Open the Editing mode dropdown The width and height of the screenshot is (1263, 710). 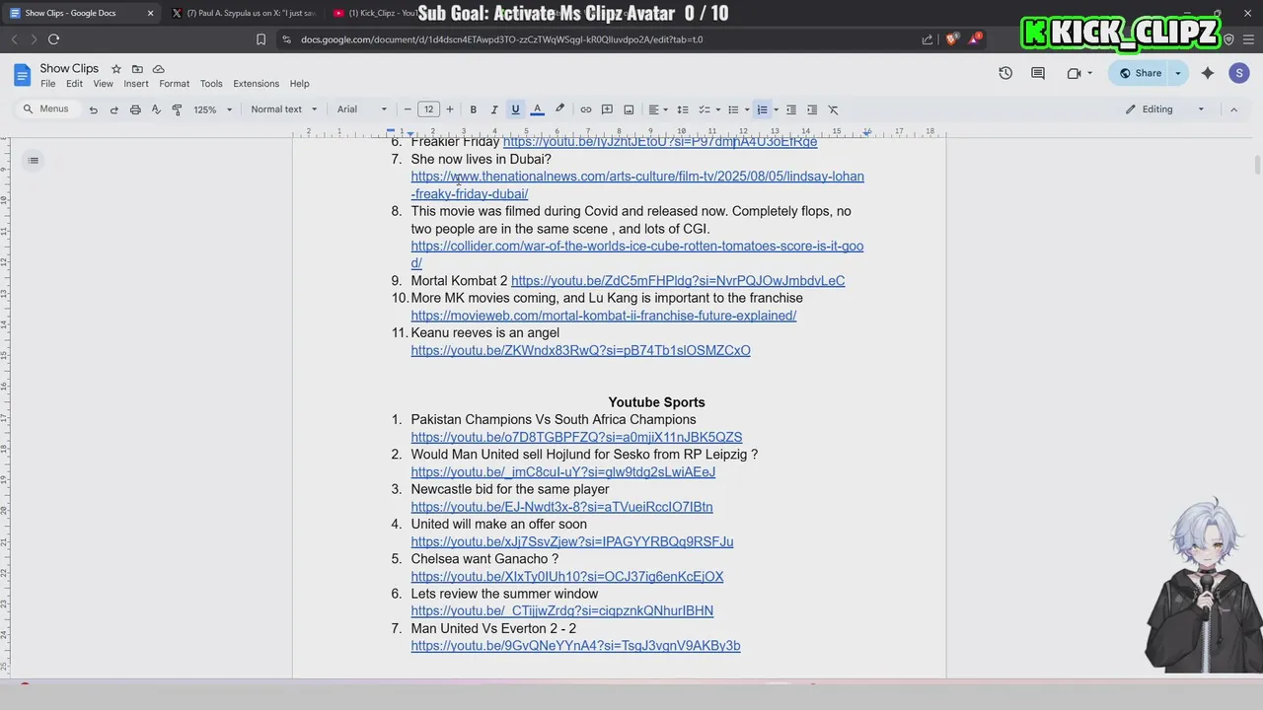point(1165,109)
